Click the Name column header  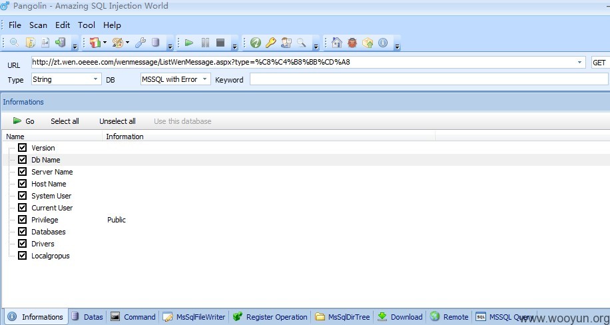pyautogui.click(x=53, y=137)
